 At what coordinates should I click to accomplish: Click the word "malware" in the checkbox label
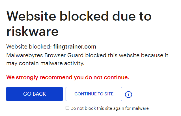click(141, 108)
